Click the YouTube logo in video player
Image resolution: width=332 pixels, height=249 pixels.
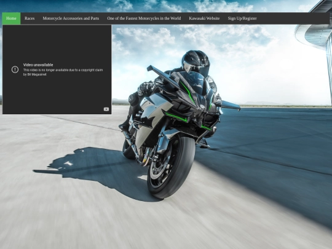click(106, 109)
